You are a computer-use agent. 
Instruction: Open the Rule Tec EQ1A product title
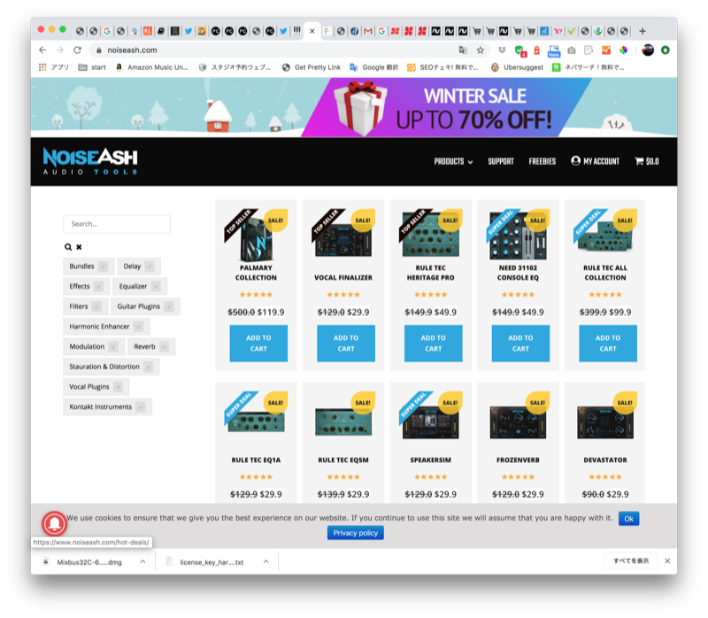(x=256, y=460)
